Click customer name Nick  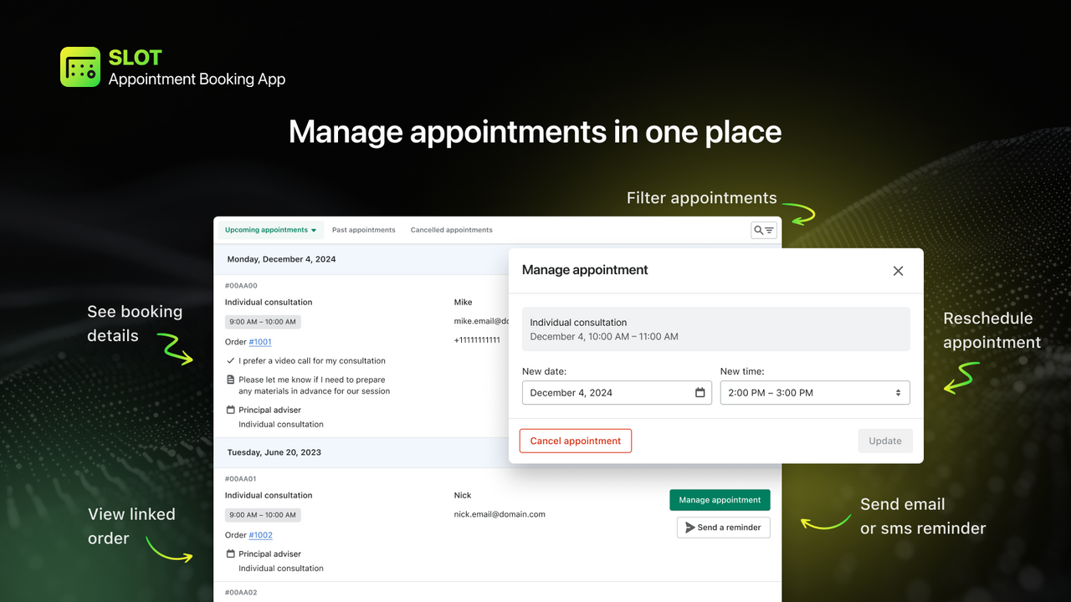click(x=463, y=496)
